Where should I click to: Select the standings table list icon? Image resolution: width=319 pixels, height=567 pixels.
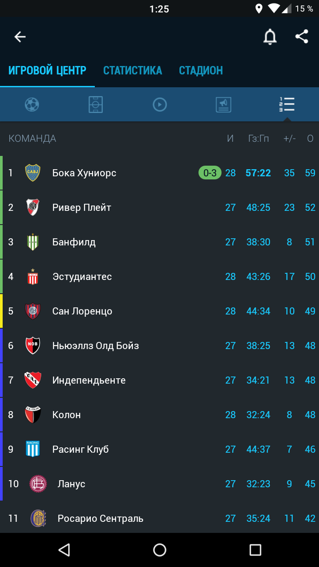point(287,105)
